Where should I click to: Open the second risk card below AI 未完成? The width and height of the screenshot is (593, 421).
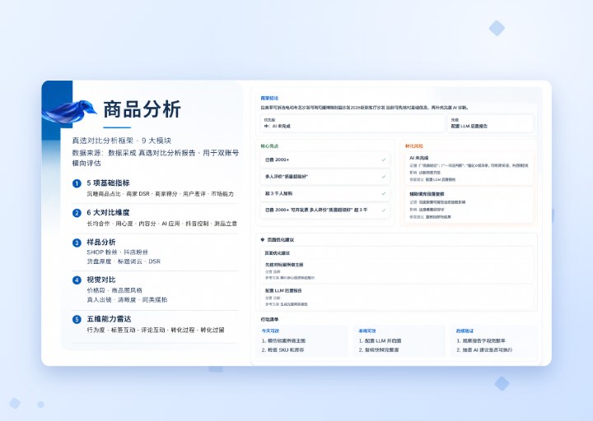point(469,205)
